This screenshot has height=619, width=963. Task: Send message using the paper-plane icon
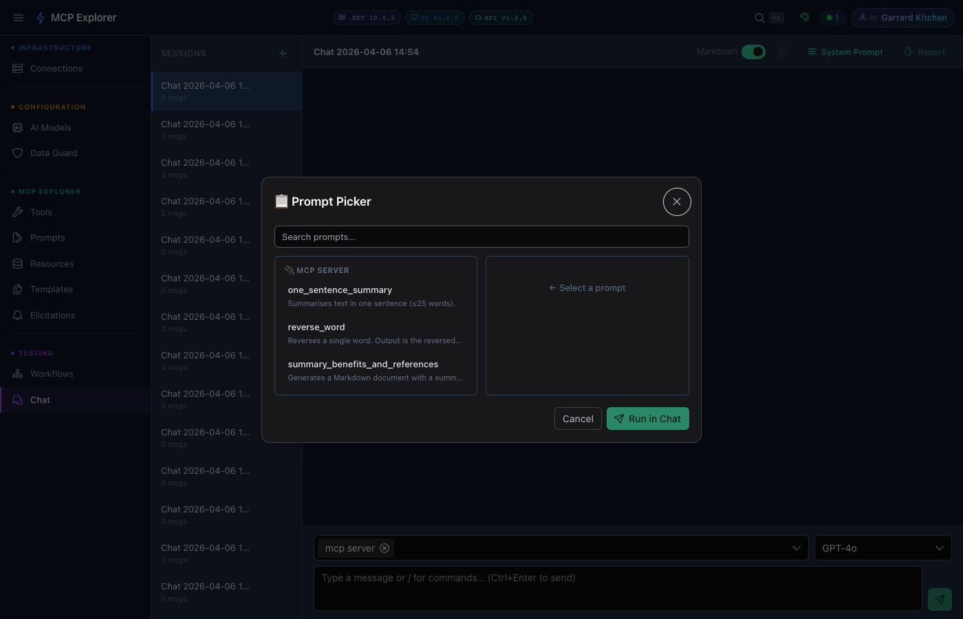point(940,599)
